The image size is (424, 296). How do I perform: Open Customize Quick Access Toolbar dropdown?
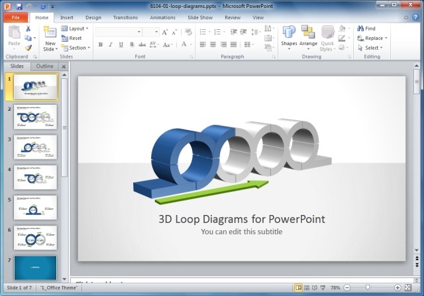53,6
